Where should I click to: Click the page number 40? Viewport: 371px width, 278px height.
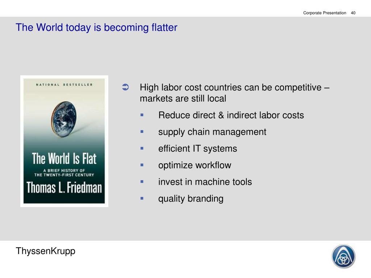tap(353, 13)
